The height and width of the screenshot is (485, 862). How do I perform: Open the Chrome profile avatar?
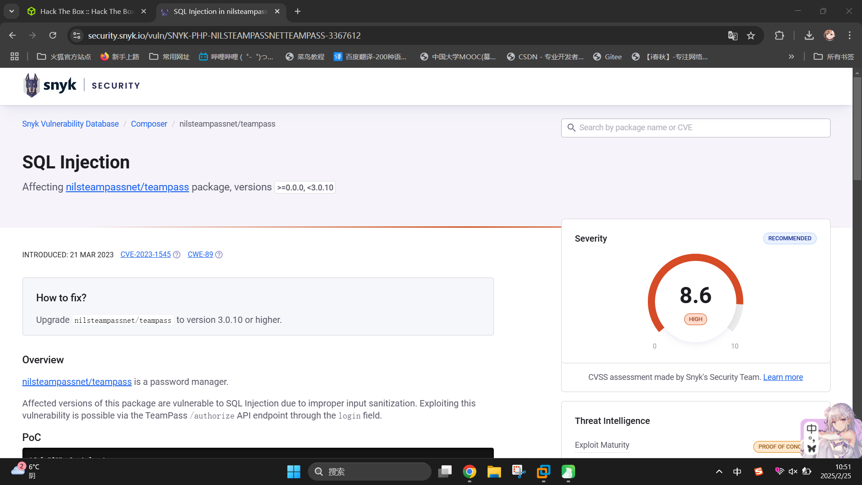[829, 35]
